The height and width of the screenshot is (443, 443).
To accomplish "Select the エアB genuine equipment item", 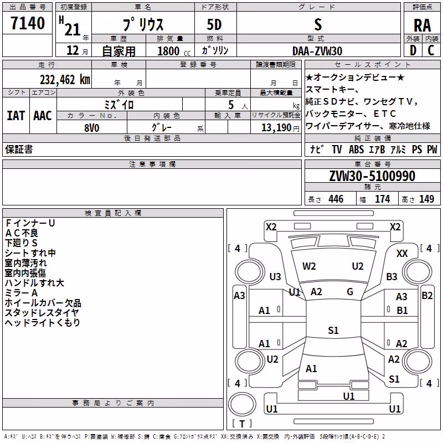I will [377, 149].
